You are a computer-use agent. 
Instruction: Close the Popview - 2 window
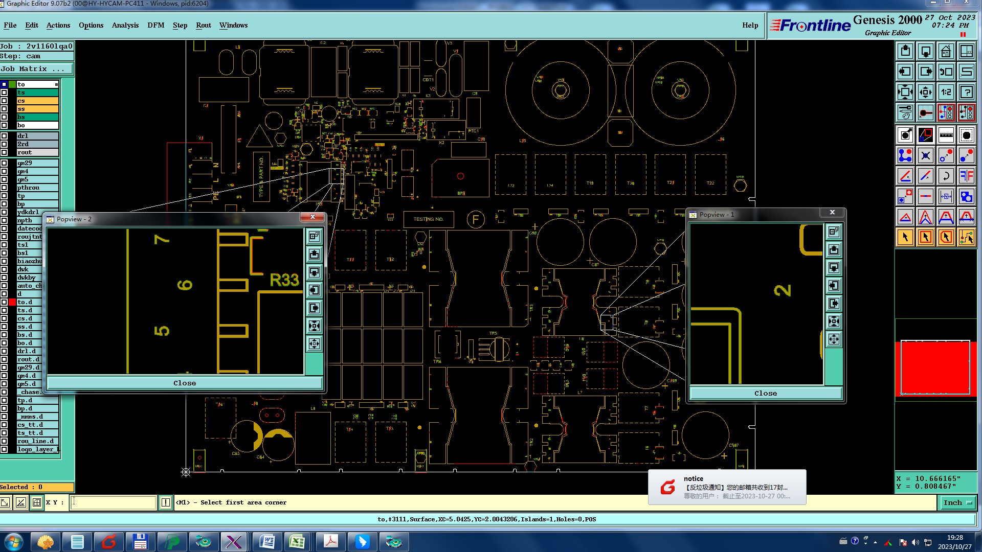(x=313, y=217)
